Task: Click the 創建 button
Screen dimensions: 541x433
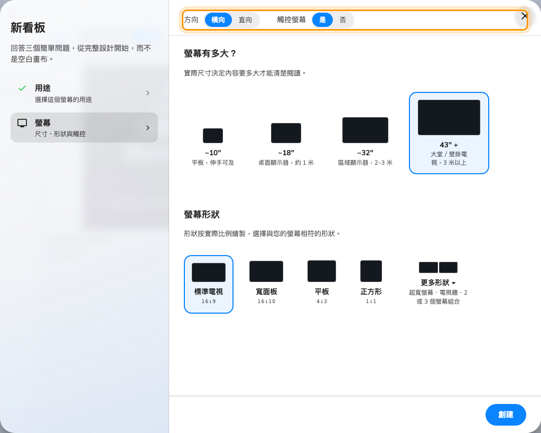Action: click(506, 415)
